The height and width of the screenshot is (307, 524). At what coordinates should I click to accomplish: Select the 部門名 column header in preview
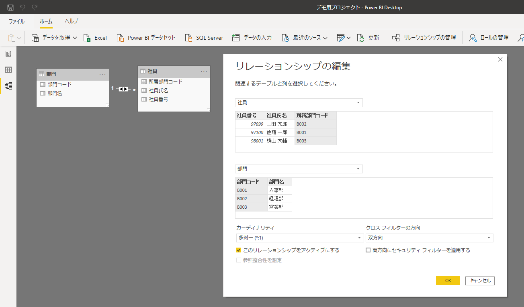(x=280, y=182)
